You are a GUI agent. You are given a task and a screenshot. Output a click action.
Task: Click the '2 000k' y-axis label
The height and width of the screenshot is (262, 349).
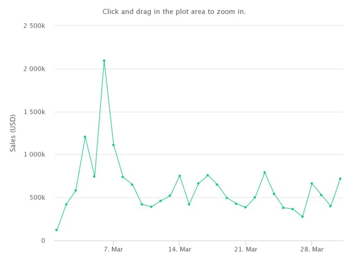click(x=34, y=69)
